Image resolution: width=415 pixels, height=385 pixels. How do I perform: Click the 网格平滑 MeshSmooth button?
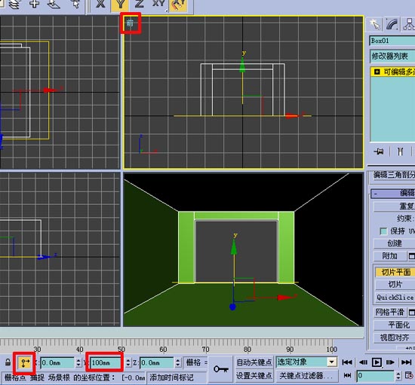pyautogui.click(x=390, y=313)
